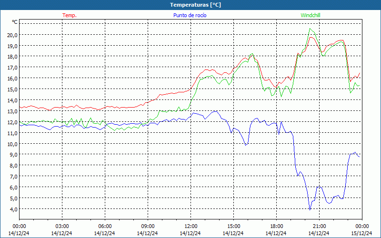Screen dimensions: 381x238
Task: Click the red Temp. legend label
Action: click(70, 15)
